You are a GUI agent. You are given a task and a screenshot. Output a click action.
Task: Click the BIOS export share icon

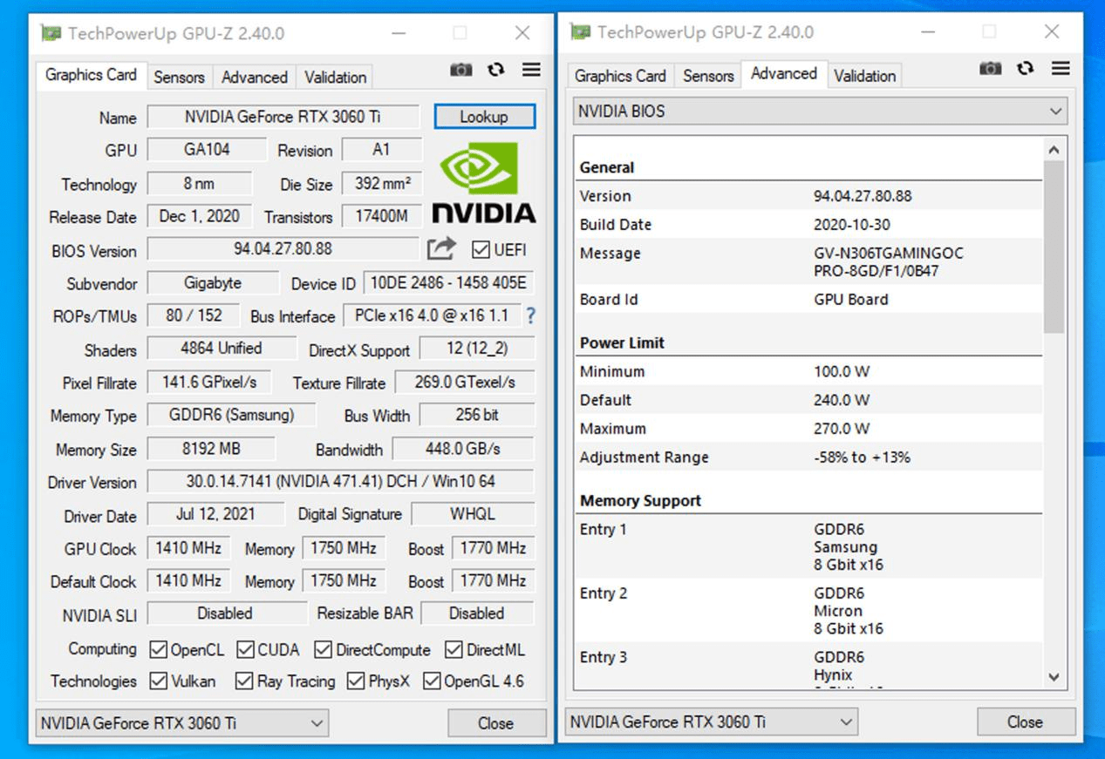coord(442,249)
